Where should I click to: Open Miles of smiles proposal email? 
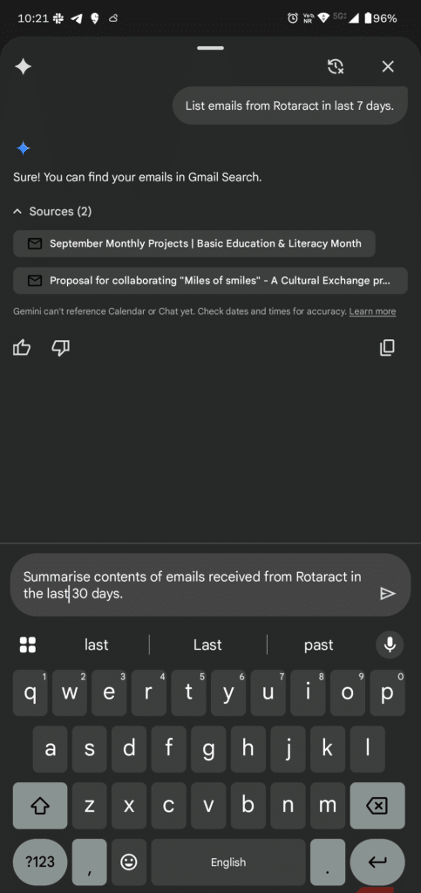click(211, 281)
